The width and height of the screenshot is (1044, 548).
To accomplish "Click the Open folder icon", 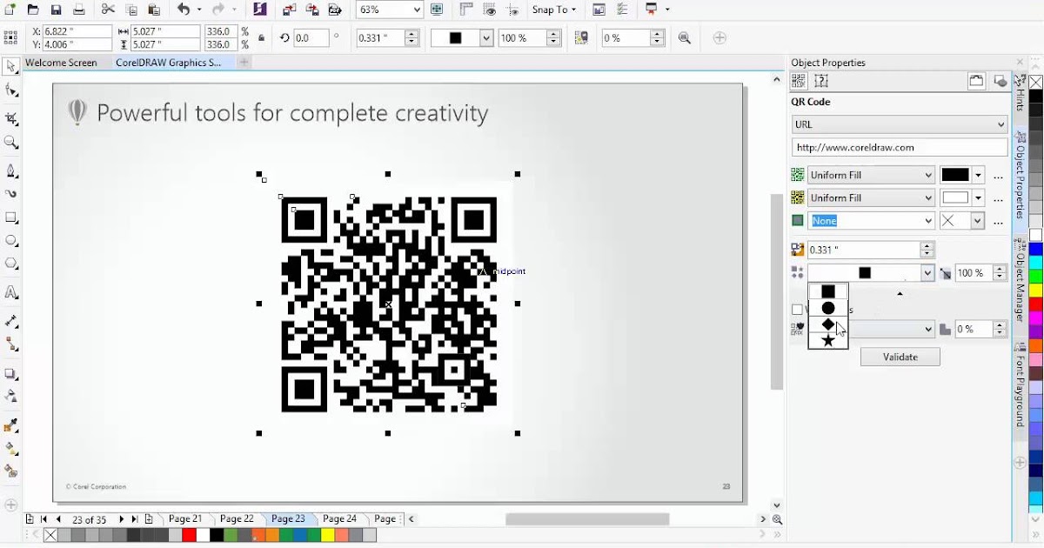I will (x=32, y=10).
